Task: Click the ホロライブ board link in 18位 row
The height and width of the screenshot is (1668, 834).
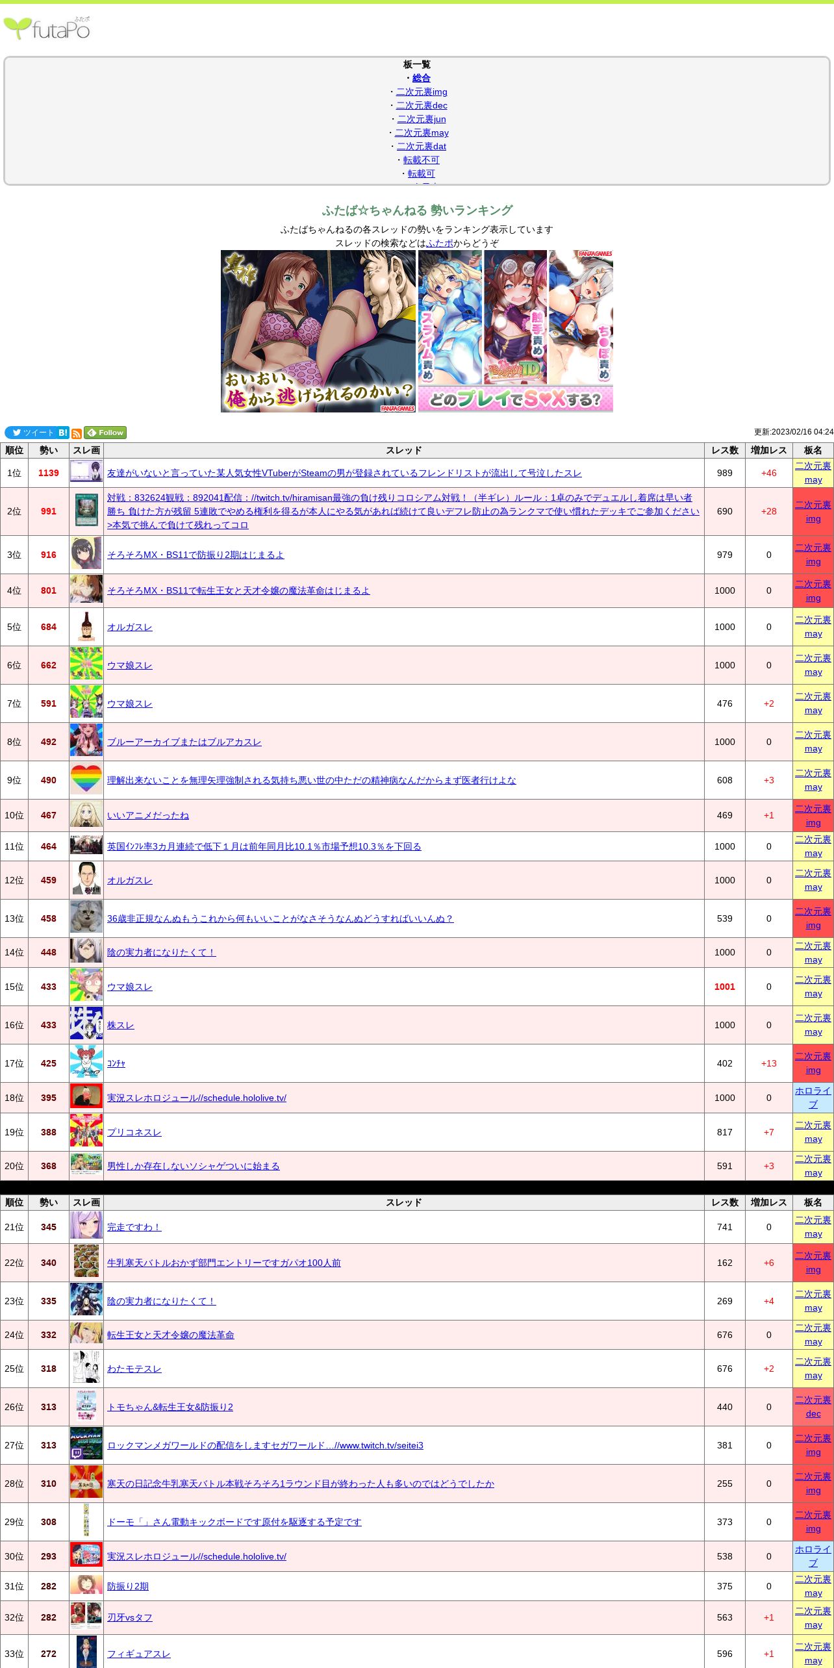Action: coord(813,1098)
